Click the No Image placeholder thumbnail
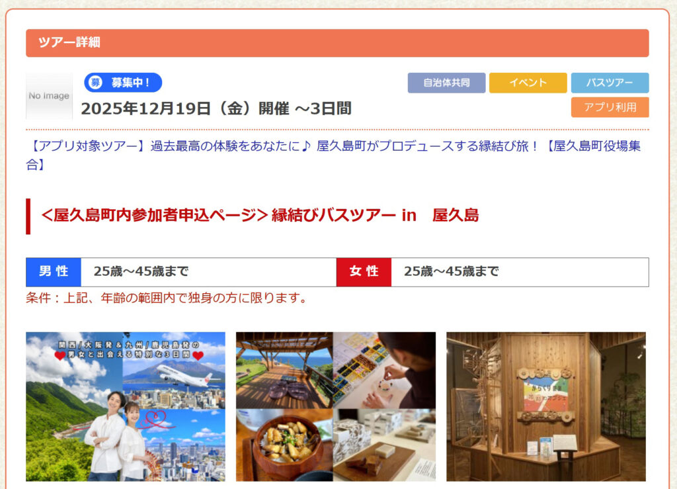 tap(49, 96)
